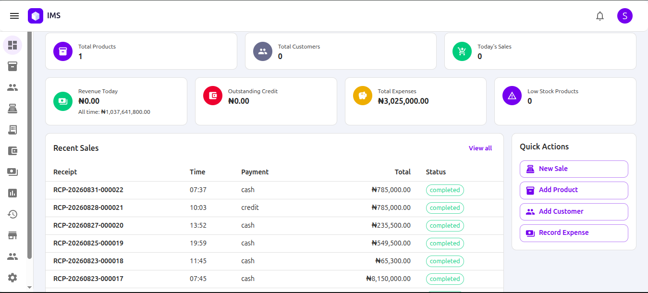Open the Total Customers card
The height and width of the screenshot is (293, 648).
click(x=341, y=51)
